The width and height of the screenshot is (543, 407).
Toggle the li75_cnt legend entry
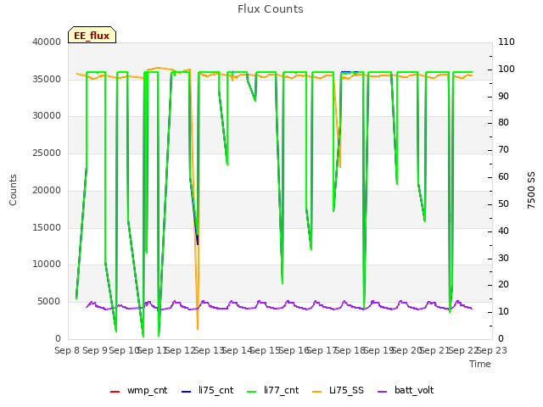(x=207, y=390)
